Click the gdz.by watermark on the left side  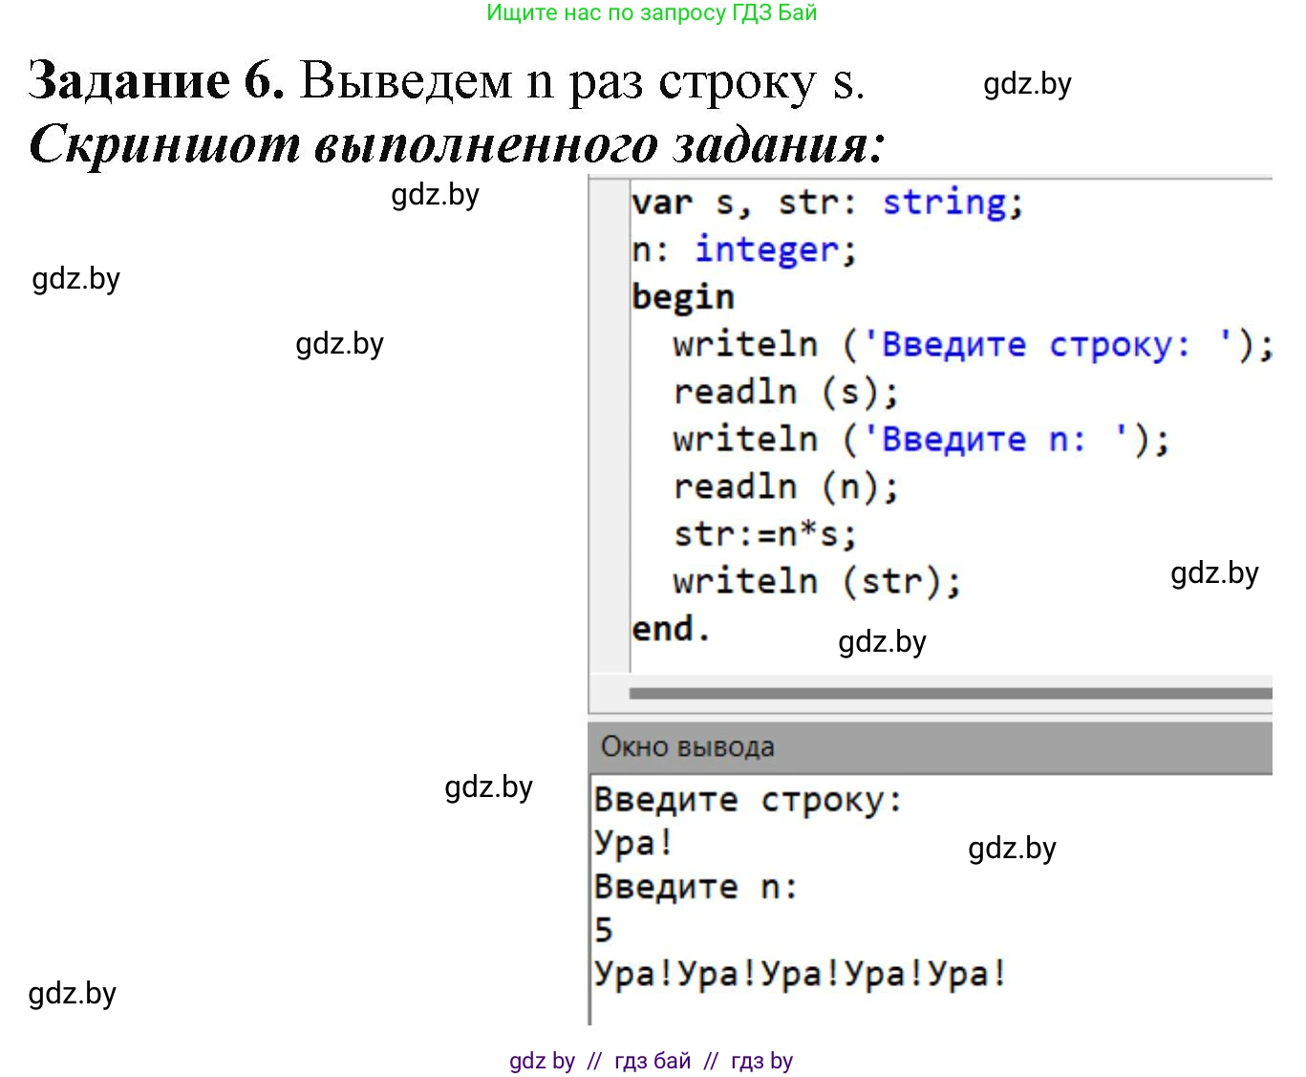point(76,279)
